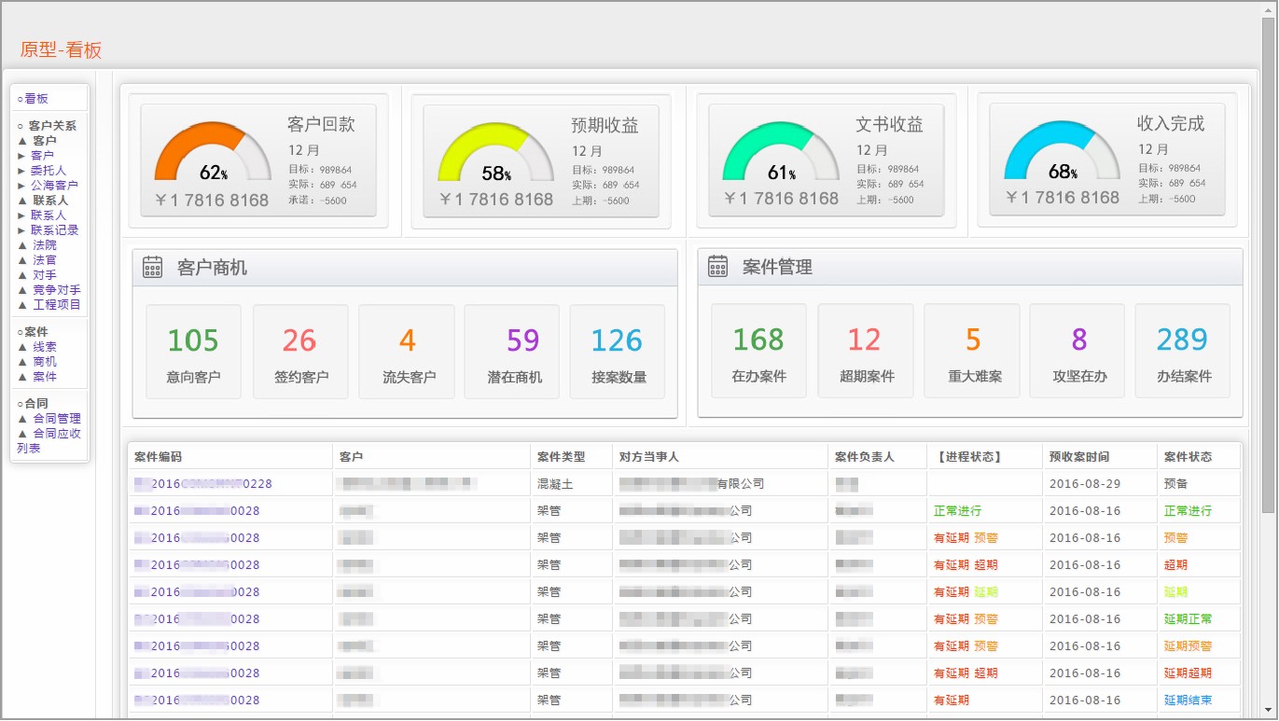The width and height of the screenshot is (1279, 721).
Task: Click the 105 意向客户 tile
Action: (193, 353)
